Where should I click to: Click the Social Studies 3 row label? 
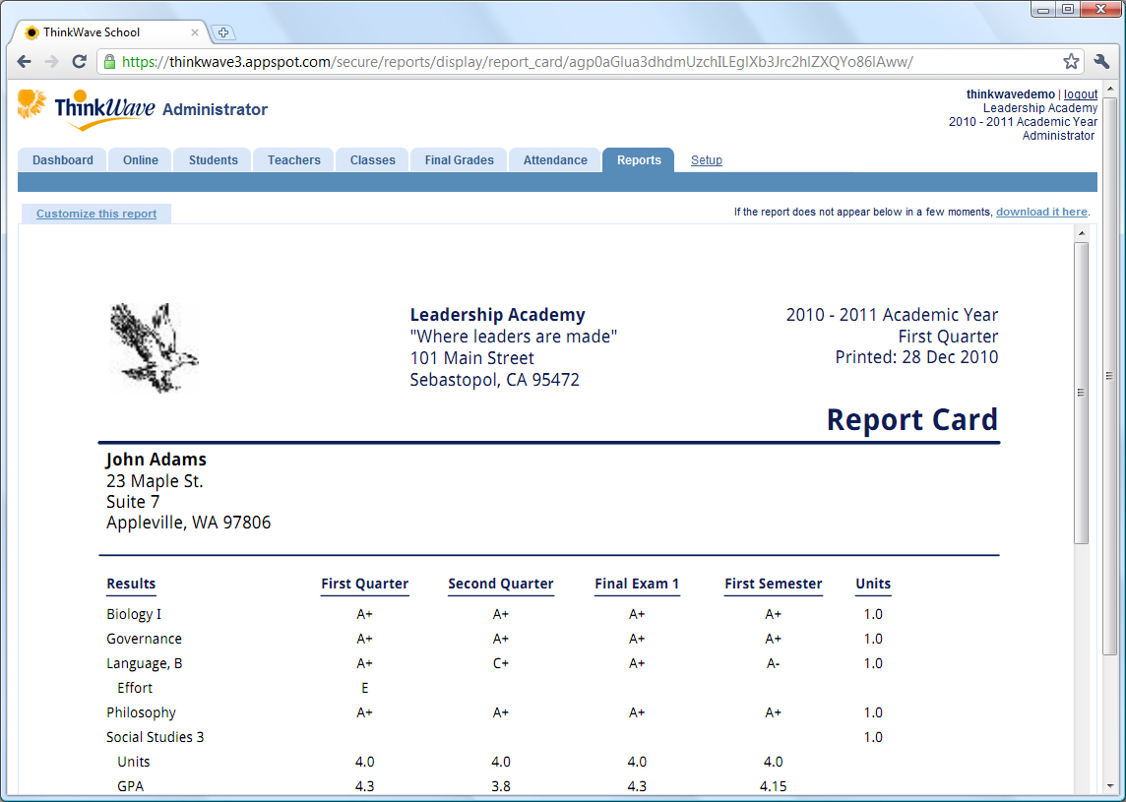point(156,737)
